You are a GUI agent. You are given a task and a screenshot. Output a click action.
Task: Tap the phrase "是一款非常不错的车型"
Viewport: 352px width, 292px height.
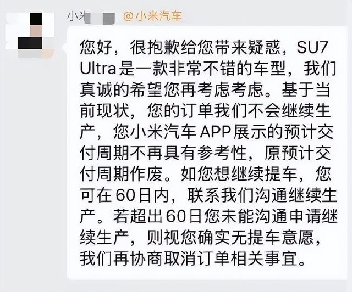click(x=202, y=69)
